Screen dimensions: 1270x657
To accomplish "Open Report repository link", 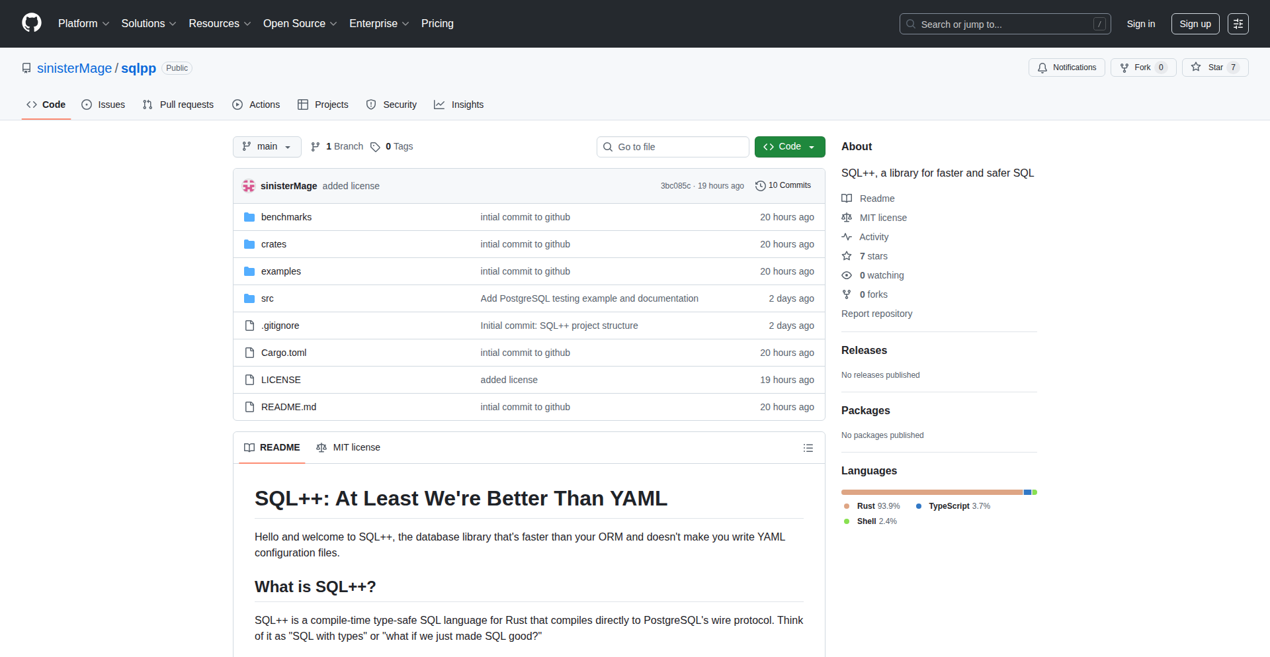I will pos(876,314).
